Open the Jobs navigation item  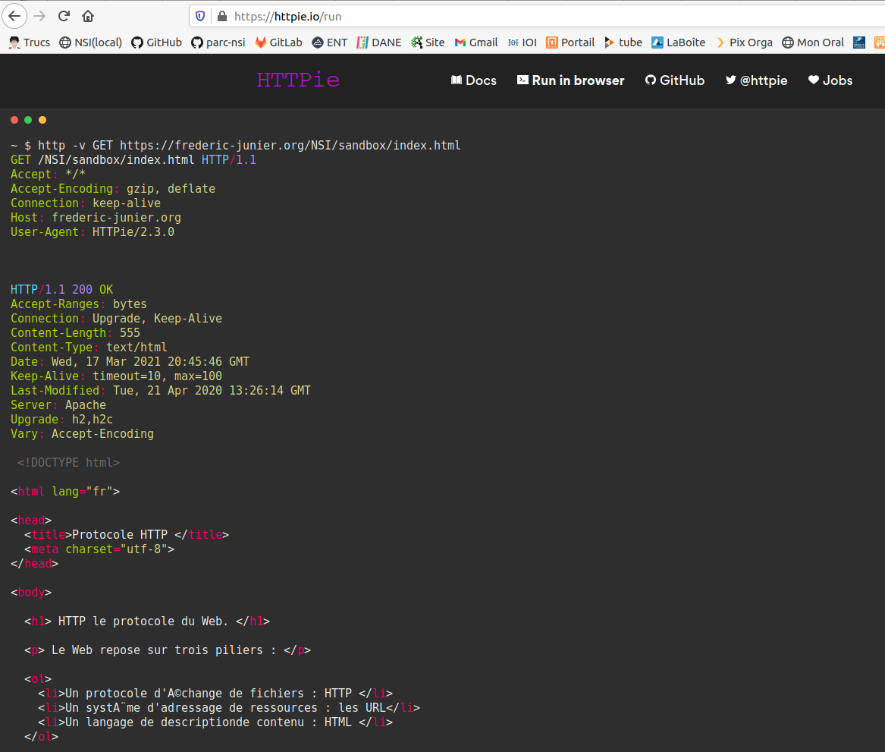pos(830,80)
